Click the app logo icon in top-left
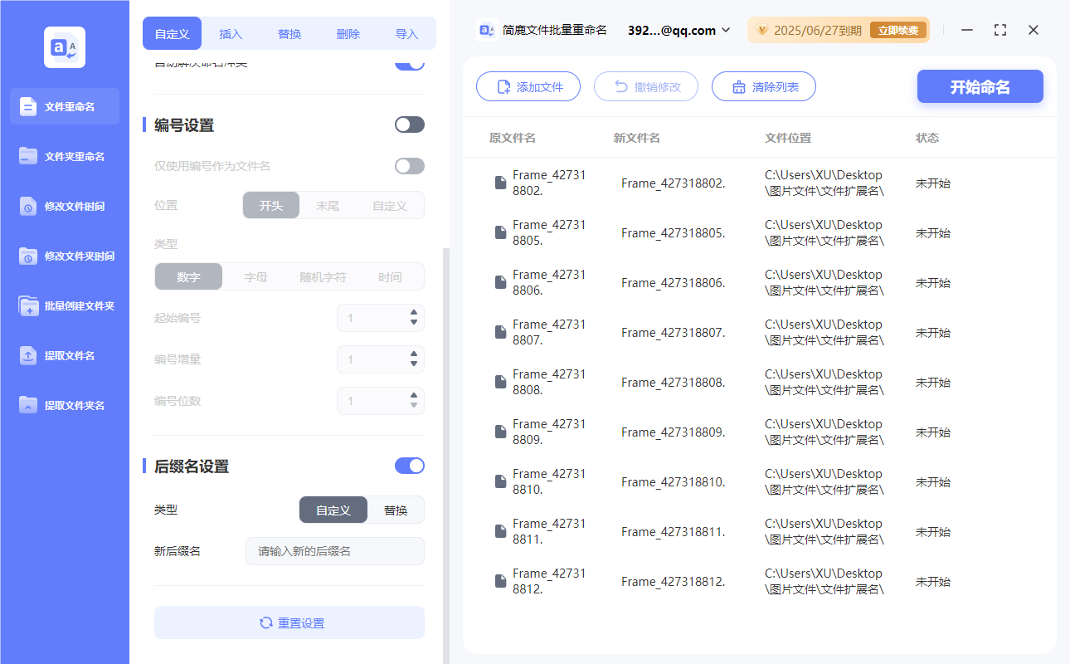The image size is (1070, 664). (64, 46)
